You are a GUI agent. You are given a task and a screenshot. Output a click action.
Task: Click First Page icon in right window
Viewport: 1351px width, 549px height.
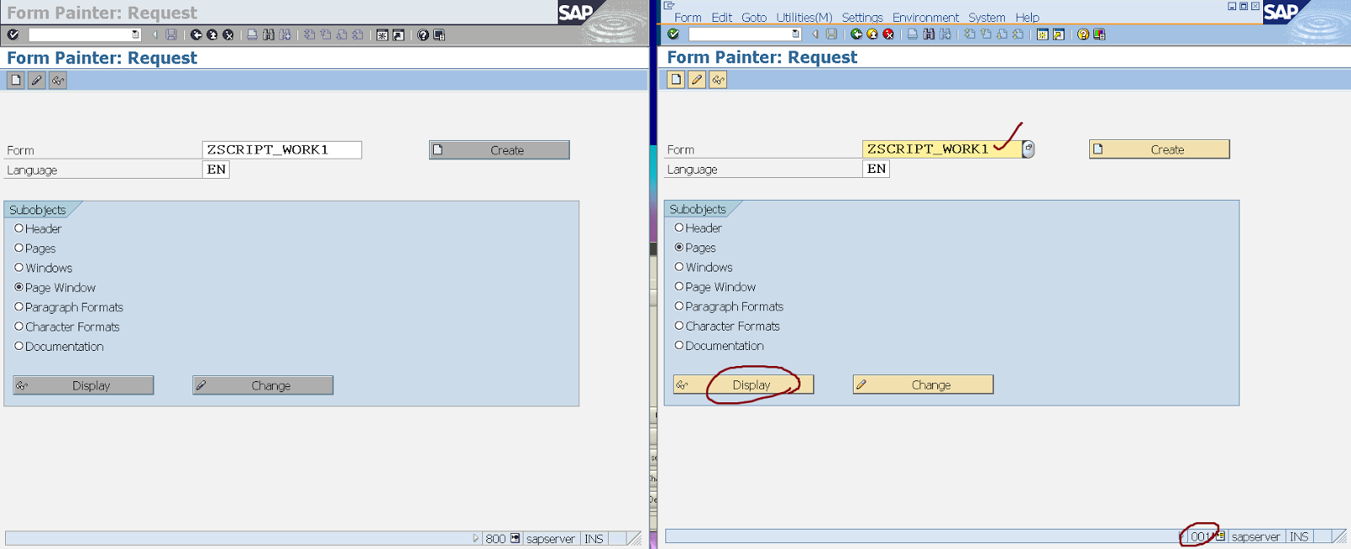(969, 35)
